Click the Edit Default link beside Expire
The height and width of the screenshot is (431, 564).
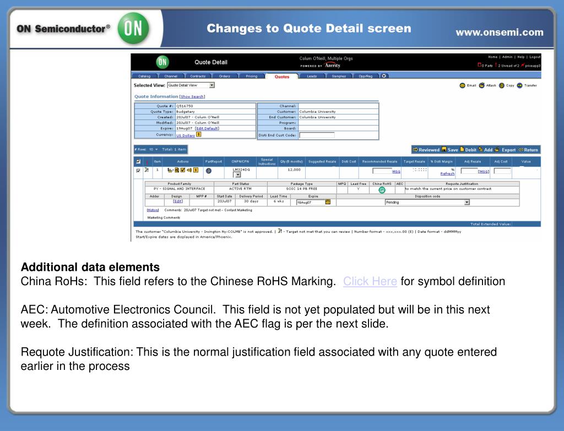click(x=207, y=128)
